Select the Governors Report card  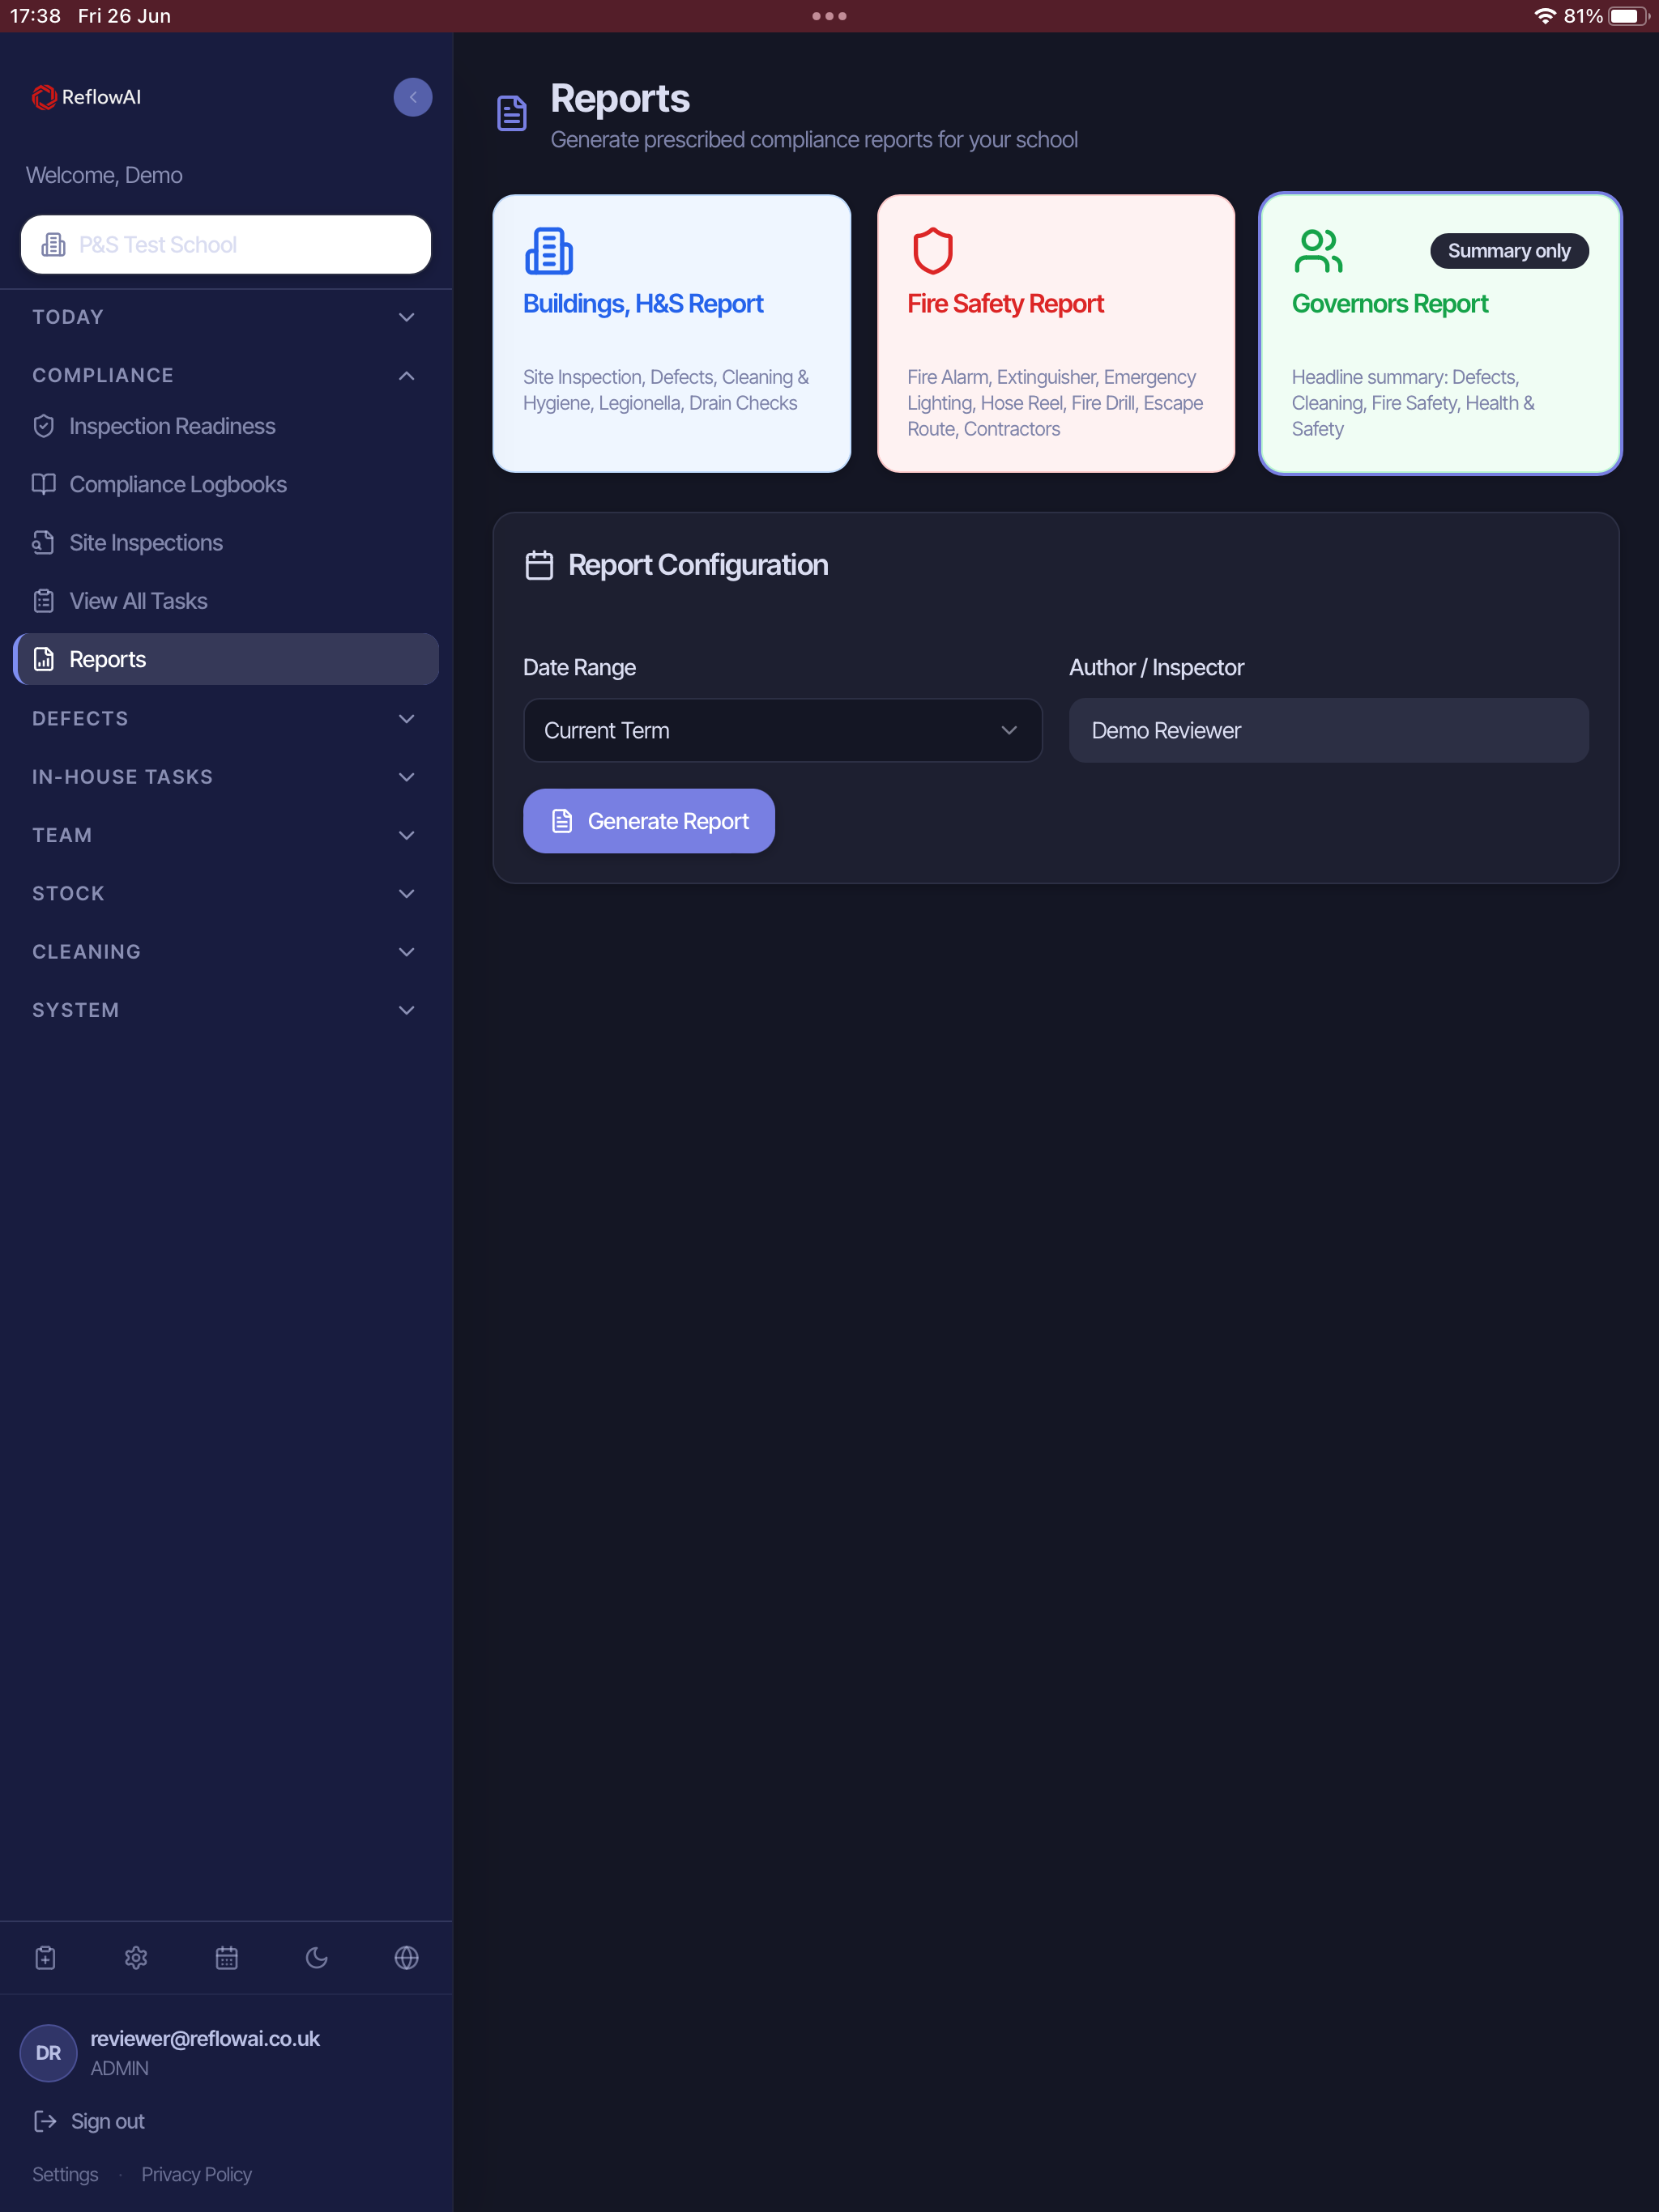point(1439,333)
